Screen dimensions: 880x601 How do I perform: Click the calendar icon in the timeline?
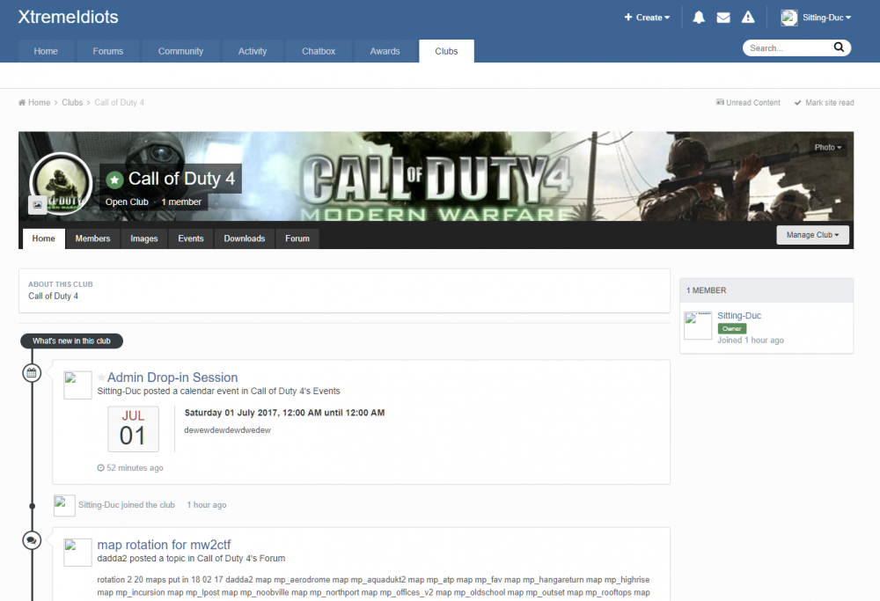click(x=32, y=373)
